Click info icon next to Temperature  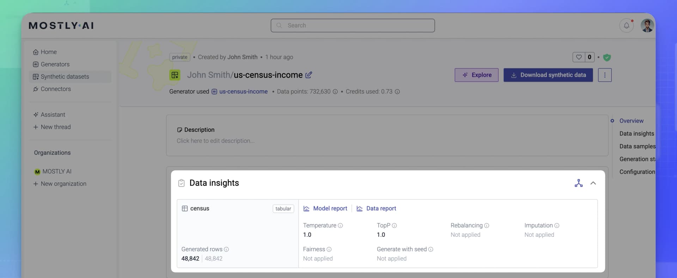[340, 226]
